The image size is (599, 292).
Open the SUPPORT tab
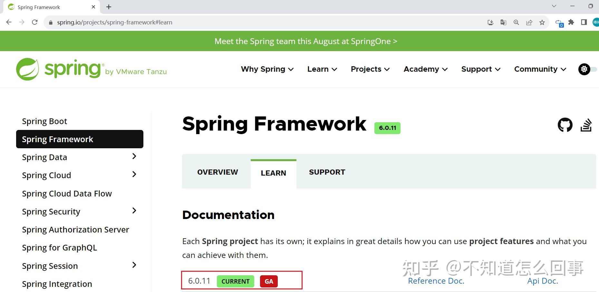click(327, 172)
